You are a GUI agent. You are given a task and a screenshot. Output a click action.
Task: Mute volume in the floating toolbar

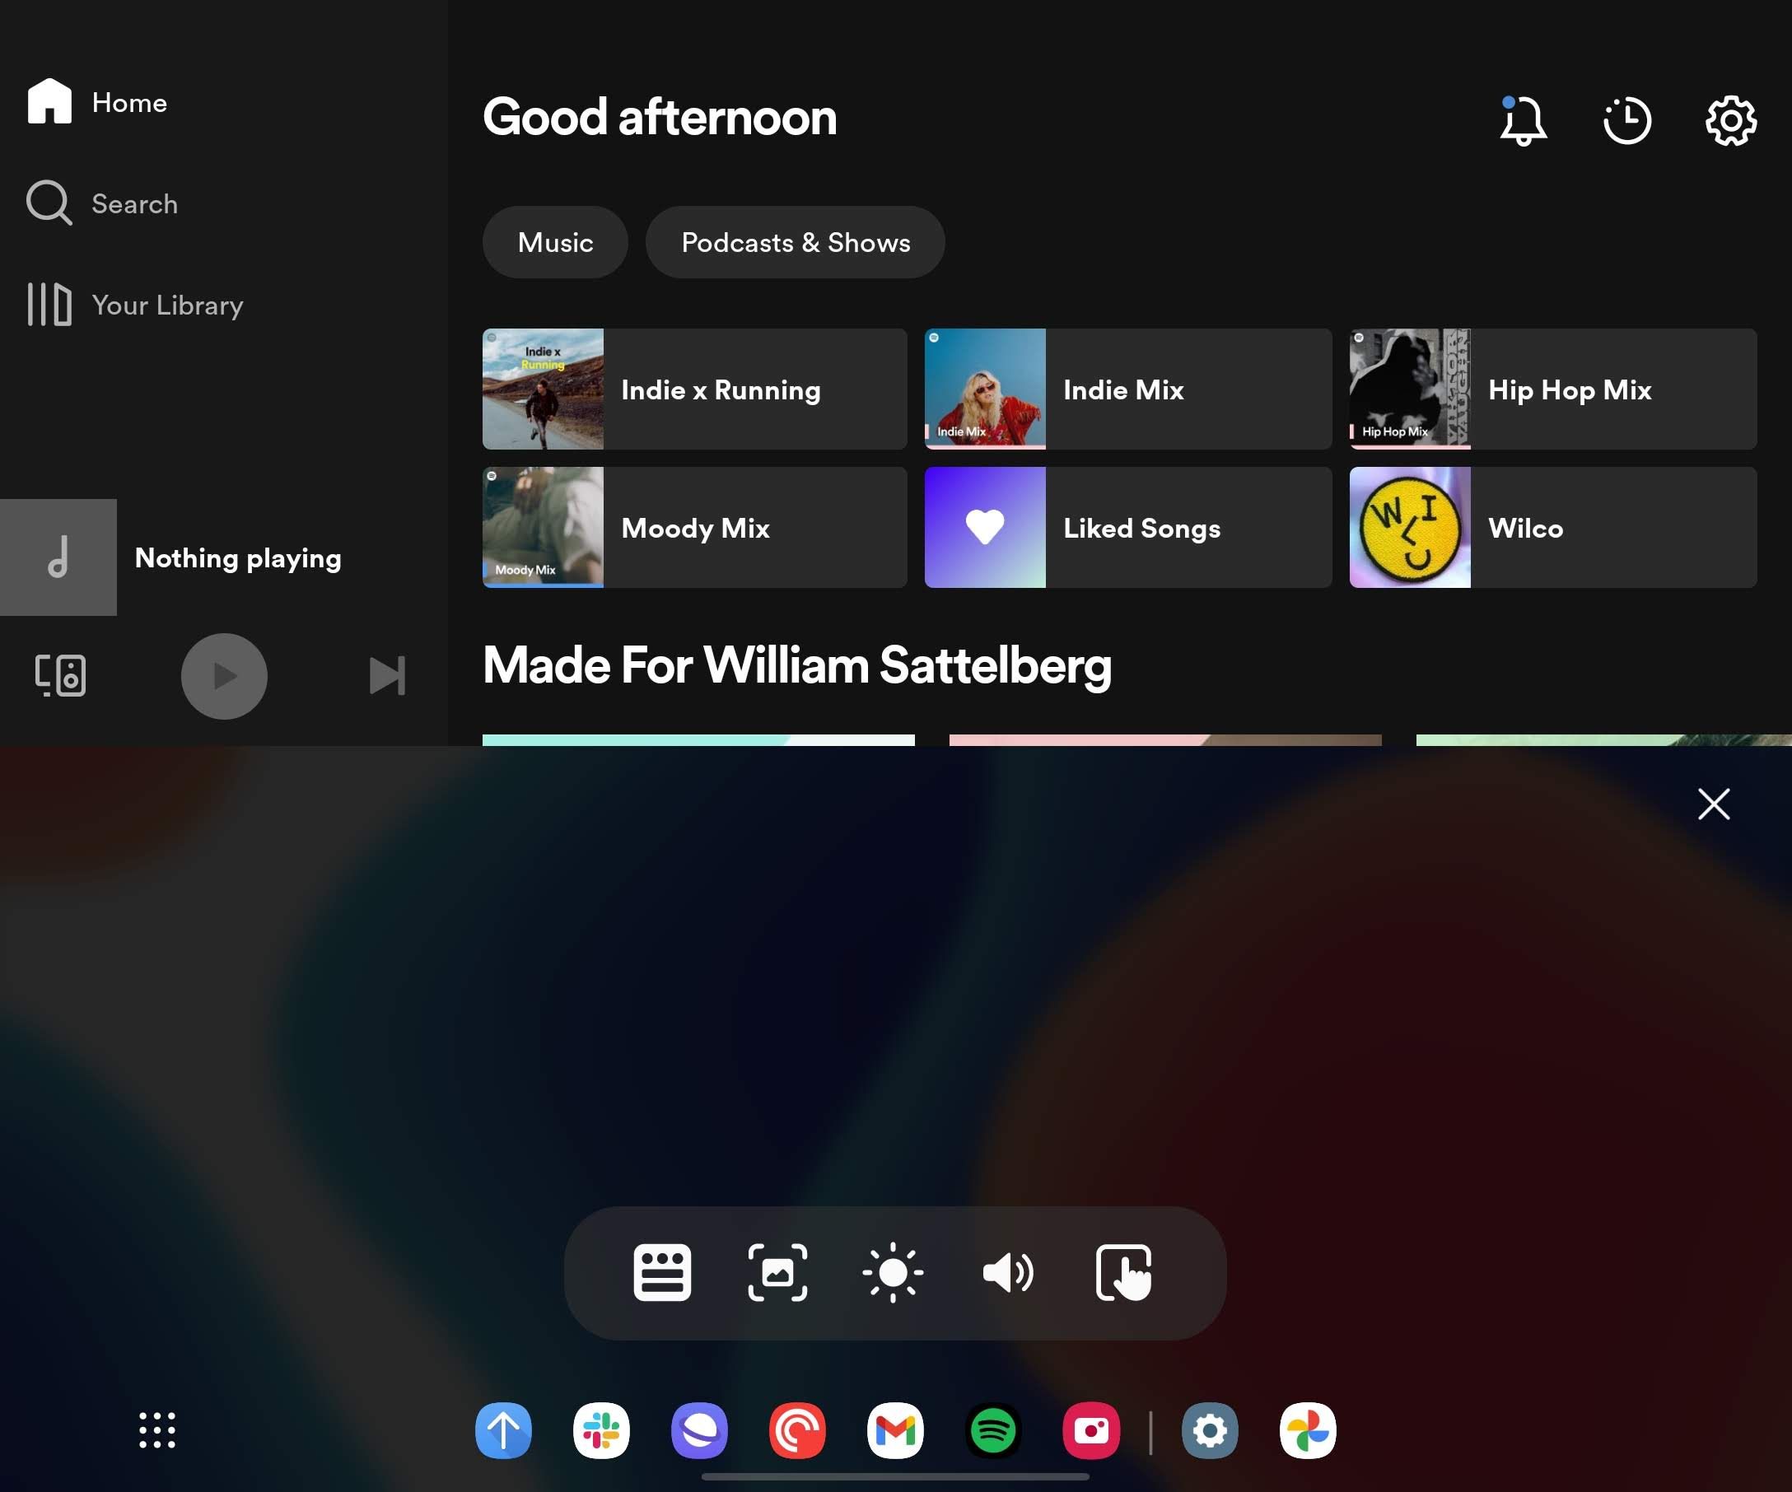point(1009,1272)
